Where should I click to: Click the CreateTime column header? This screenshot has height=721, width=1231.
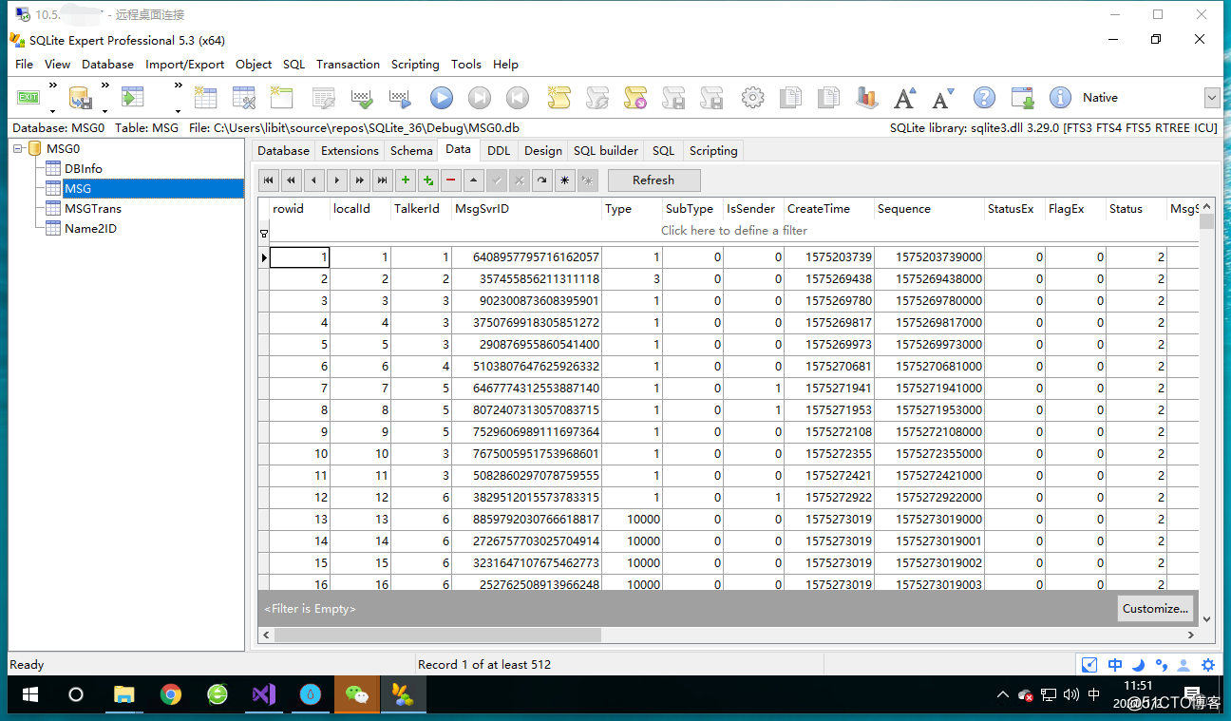[x=828, y=209]
